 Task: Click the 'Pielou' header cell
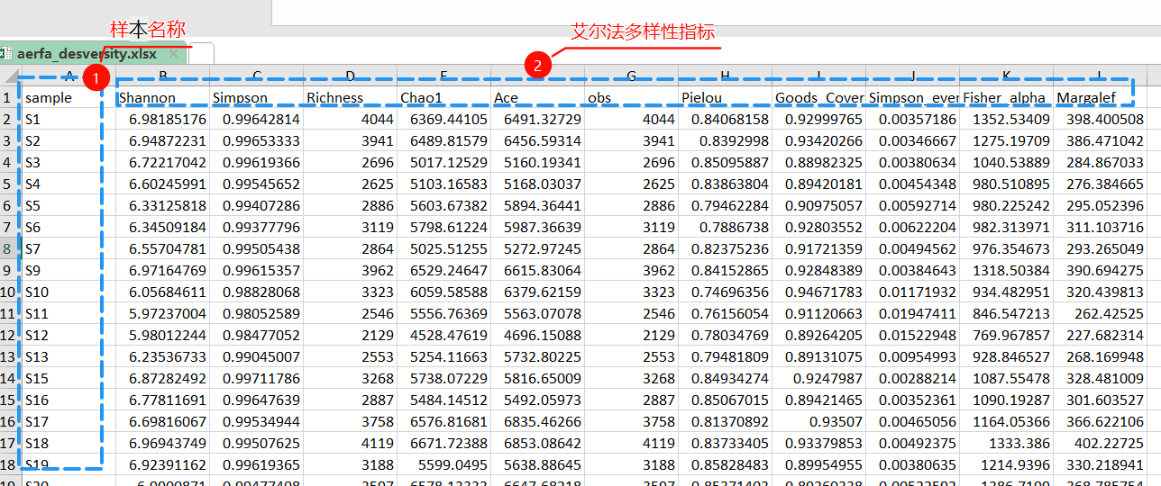725,97
